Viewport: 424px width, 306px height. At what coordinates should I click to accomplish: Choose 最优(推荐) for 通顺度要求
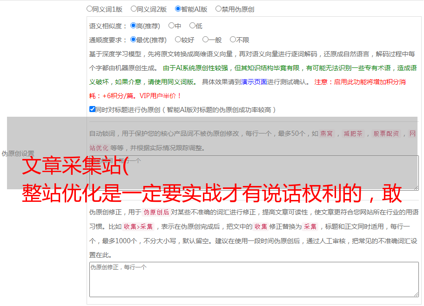tap(133, 40)
